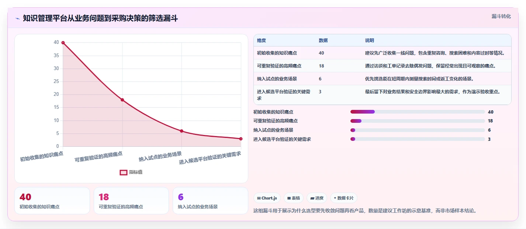Click progress label 进入候选平台验证的关键需求
The image size is (526, 229).
pos(282,139)
